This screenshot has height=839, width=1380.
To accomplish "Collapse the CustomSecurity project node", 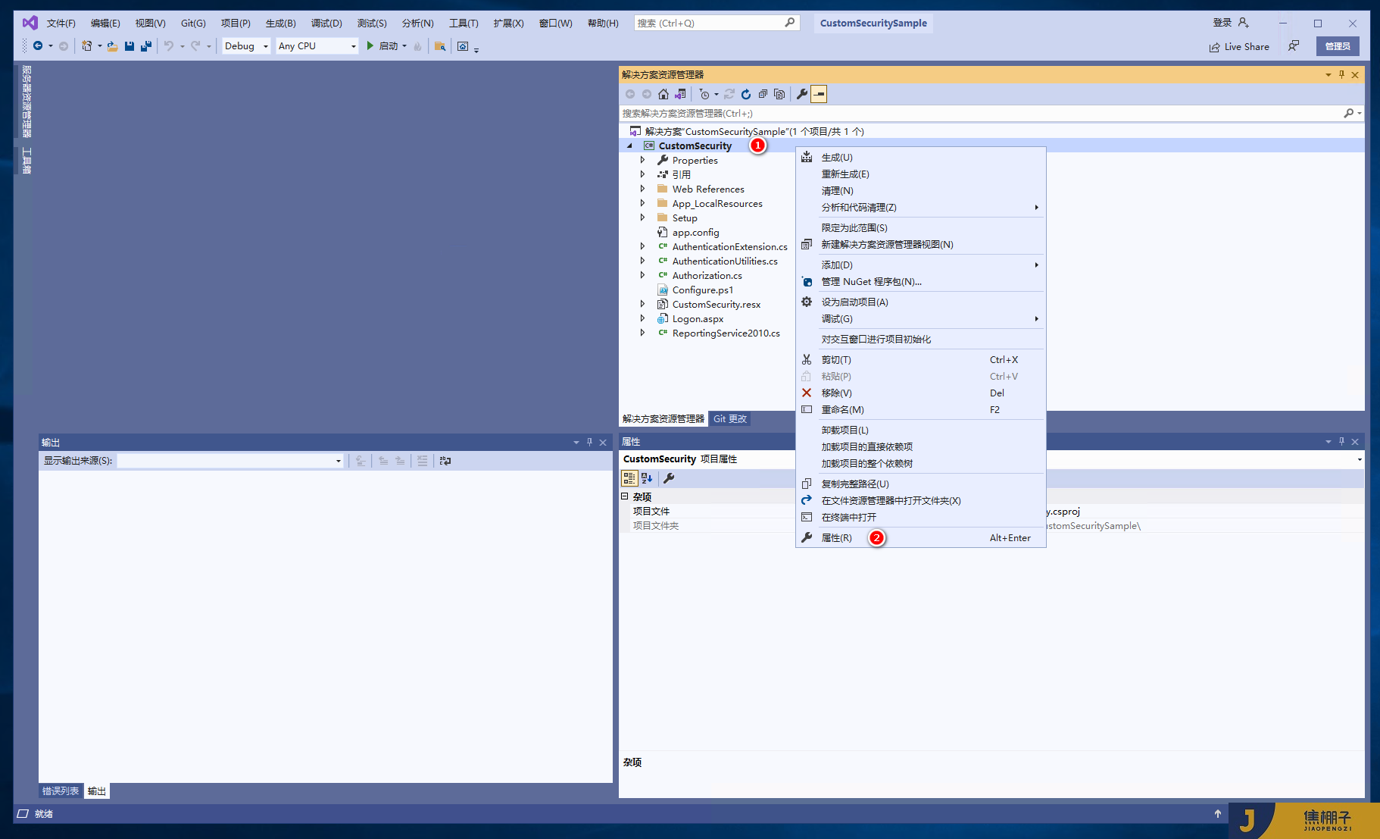I will click(629, 146).
